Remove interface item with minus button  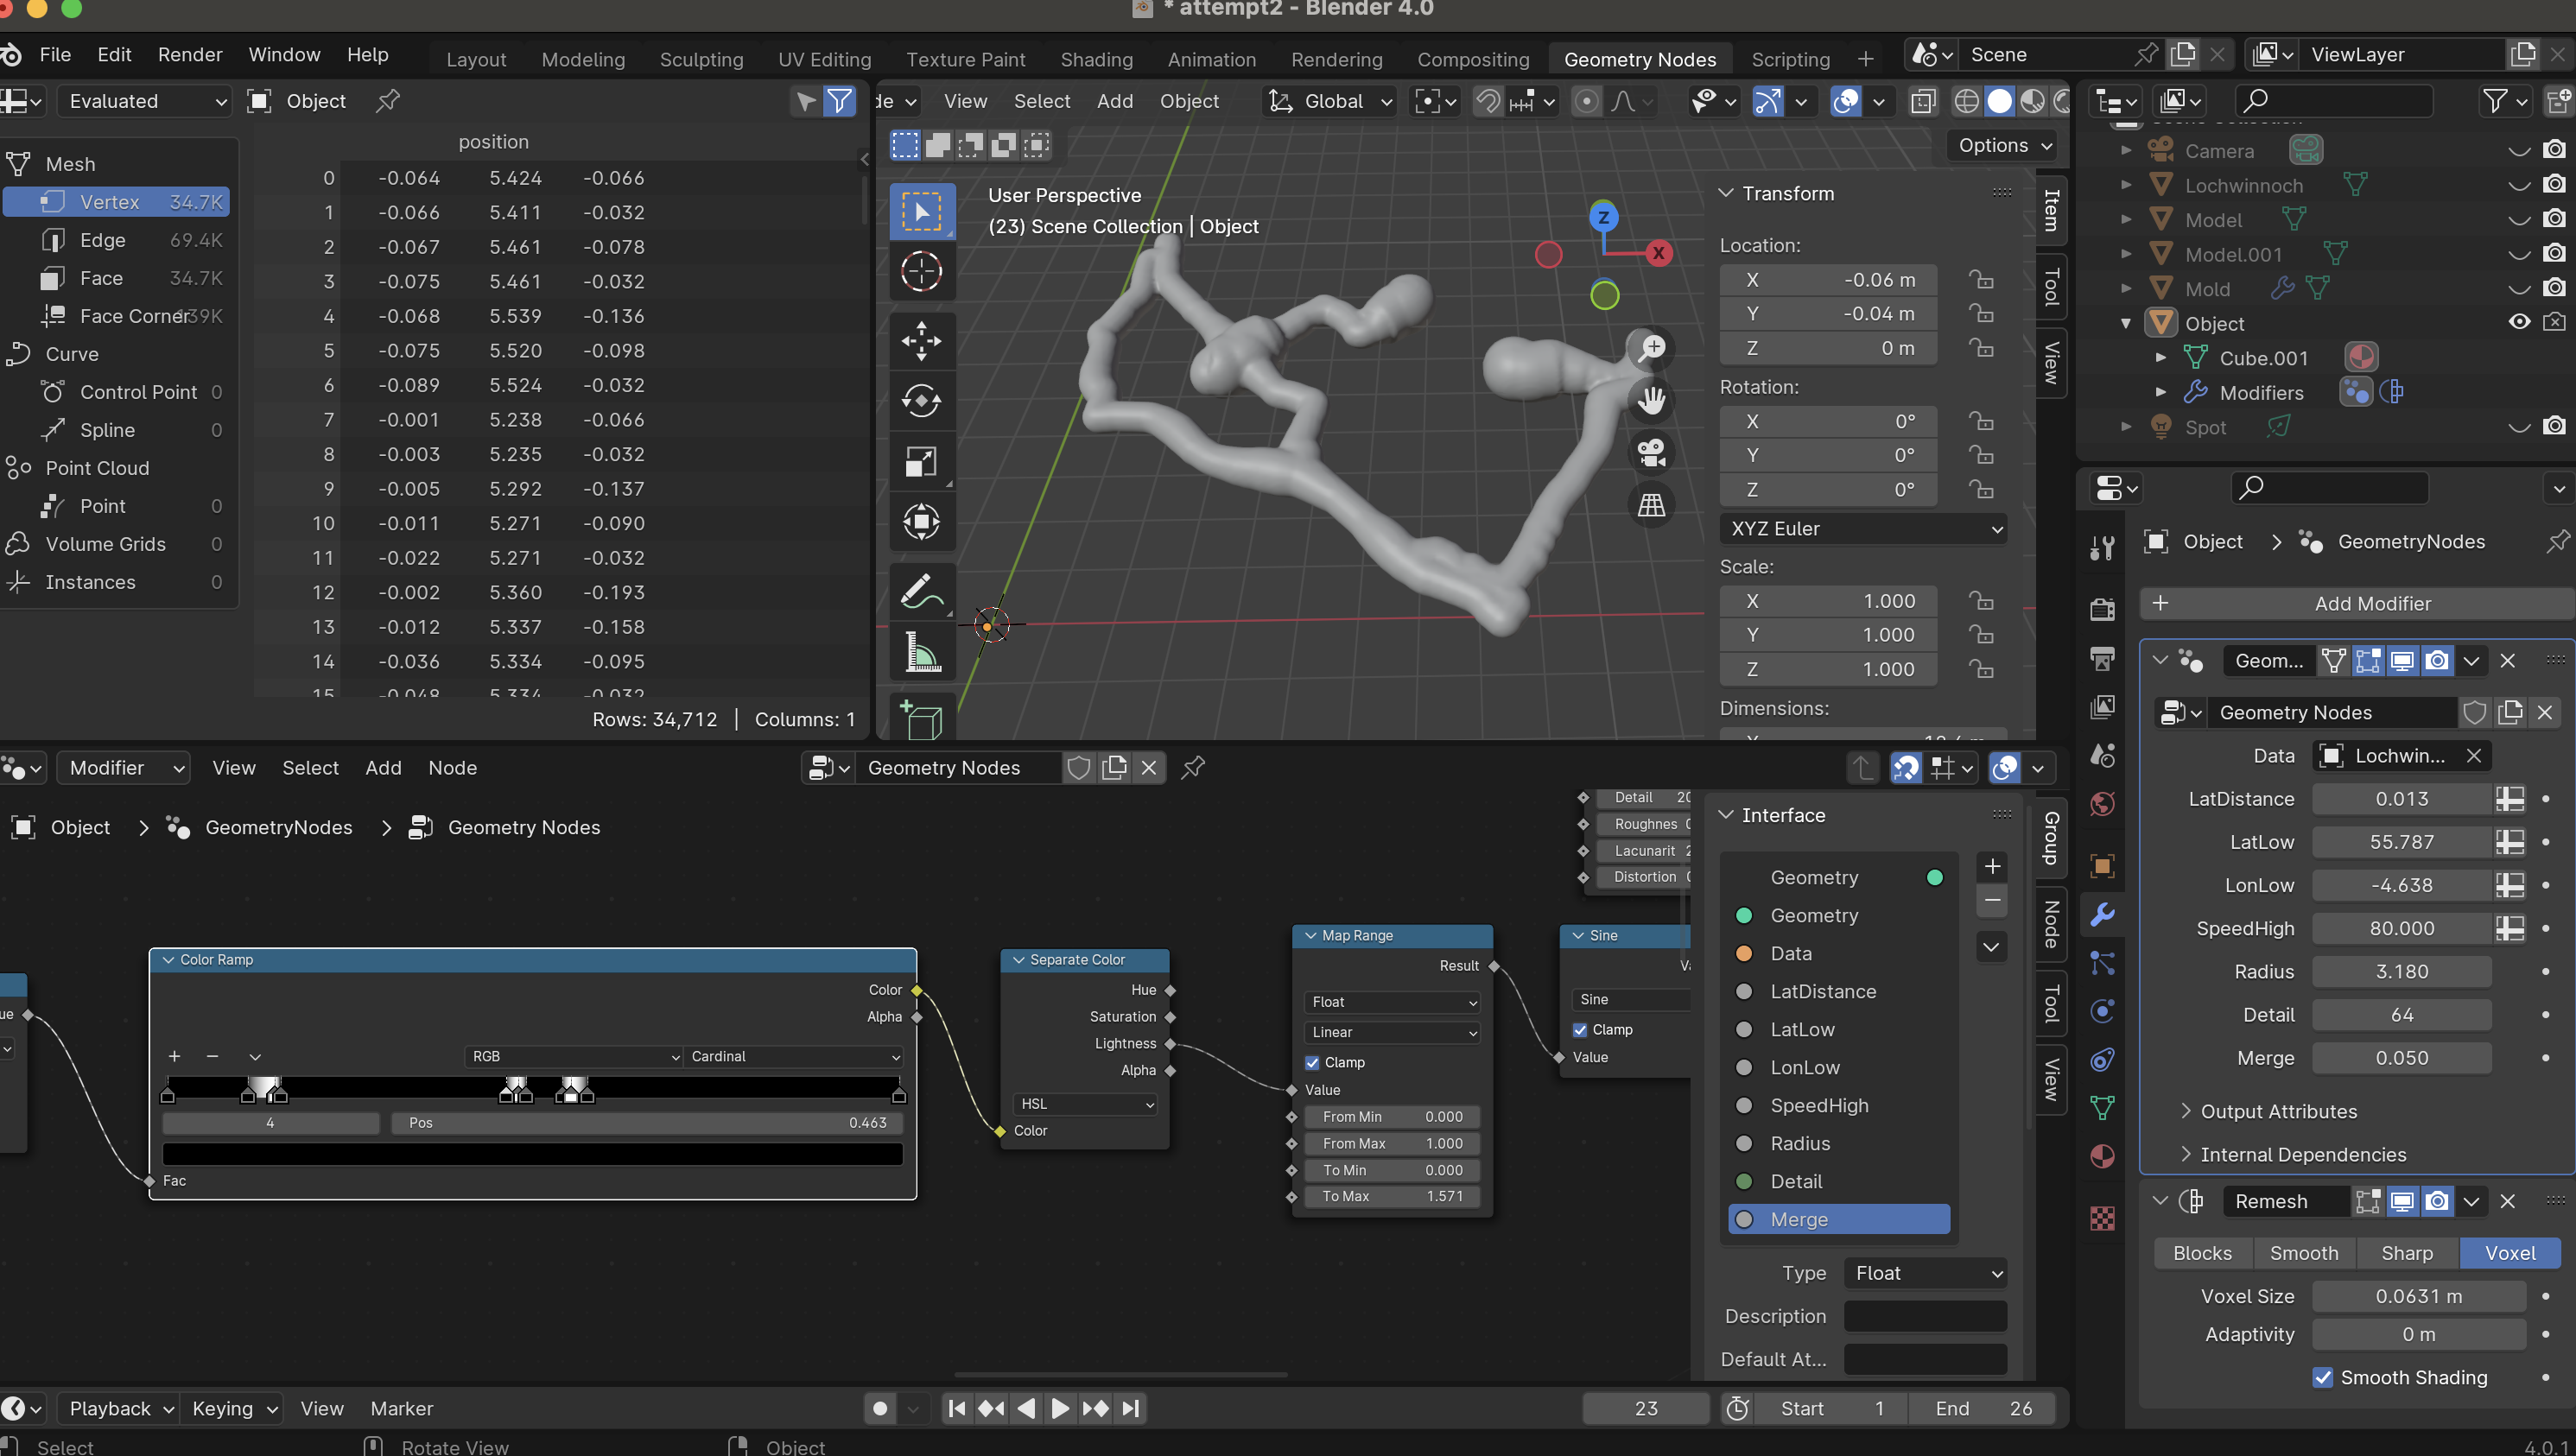(1991, 900)
